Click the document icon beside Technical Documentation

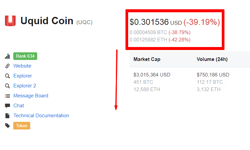click(7, 116)
